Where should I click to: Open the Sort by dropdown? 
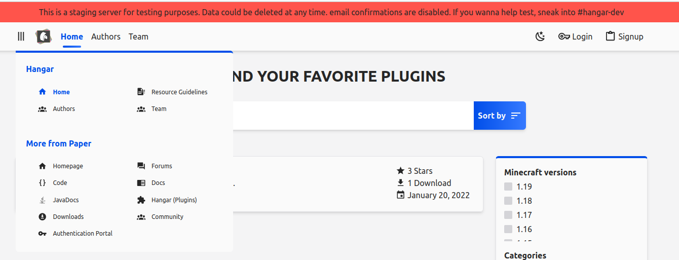tap(500, 116)
